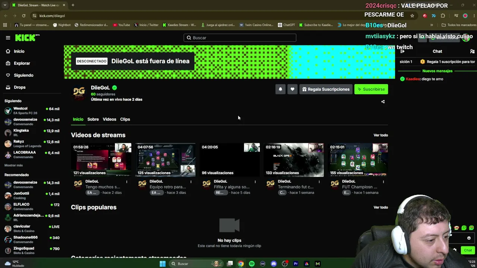This screenshot has height=268, width=477.
Task: Open the 04:20:05 stream video thumbnail
Action: (230, 160)
